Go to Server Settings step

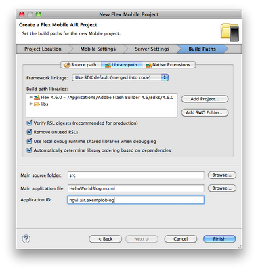click(152, 49)
